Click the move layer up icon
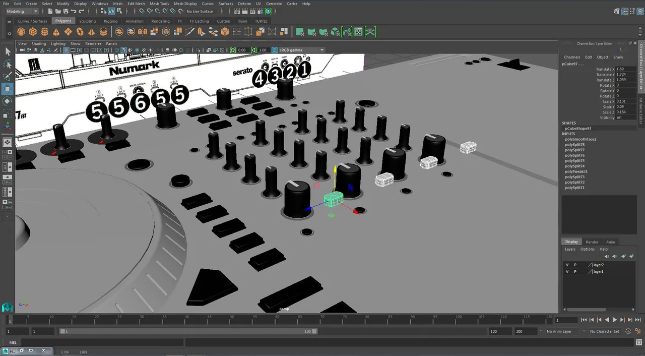This screenshot has width=645, height=356. tap(607, 256)
